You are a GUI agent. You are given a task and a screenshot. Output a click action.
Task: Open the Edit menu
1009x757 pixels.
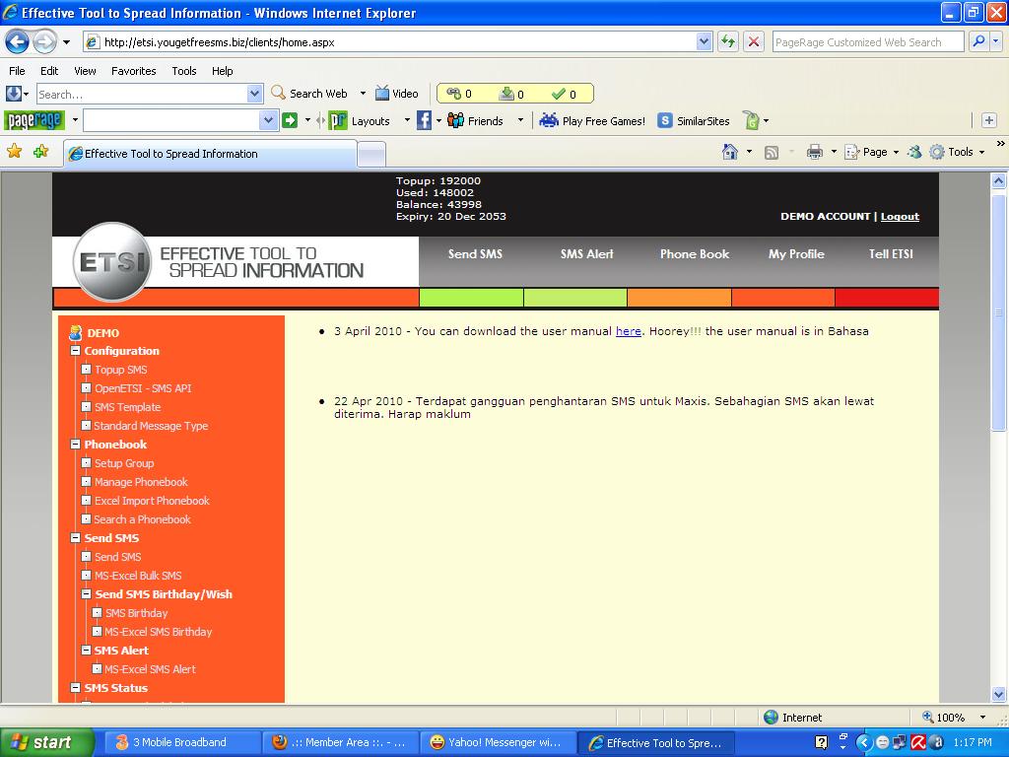tap(49, 71)
